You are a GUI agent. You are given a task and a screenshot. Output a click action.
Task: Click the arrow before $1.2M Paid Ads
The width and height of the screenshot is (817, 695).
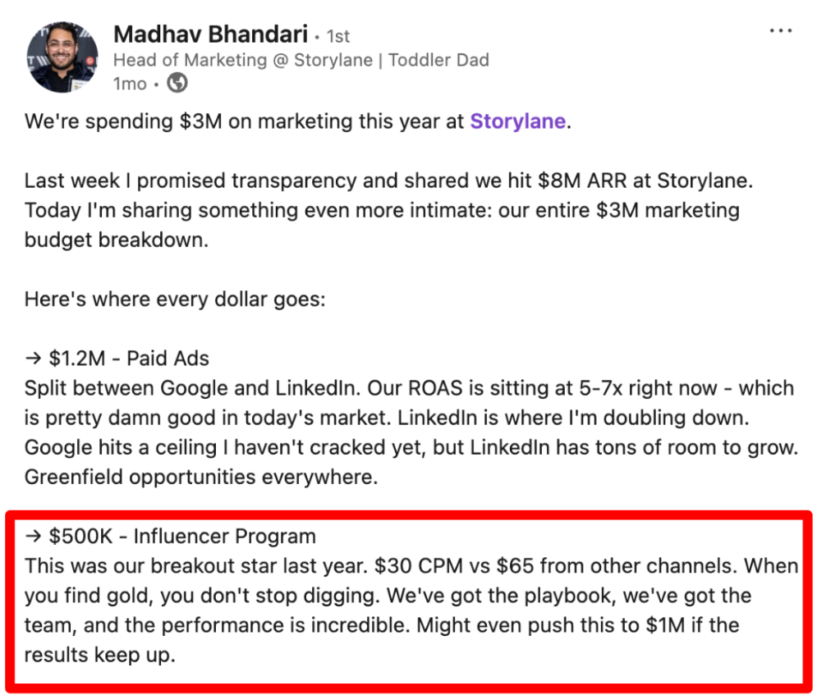pyautogui.click(x=33, y=359)
